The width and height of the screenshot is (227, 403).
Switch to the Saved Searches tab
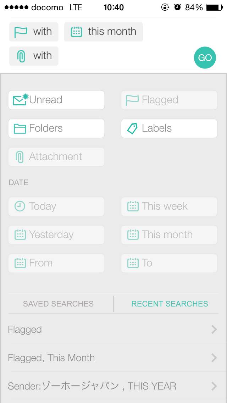[x=59, y=304]
